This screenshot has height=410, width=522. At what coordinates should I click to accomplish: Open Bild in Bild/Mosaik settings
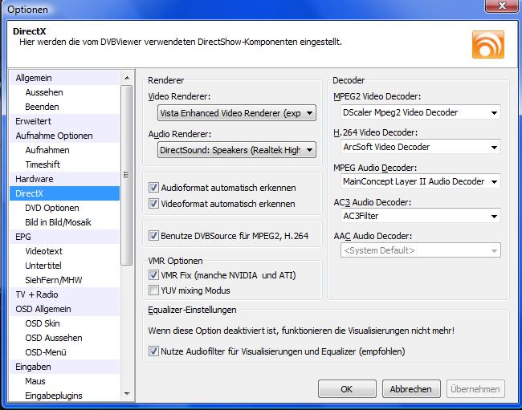[64, 222]
